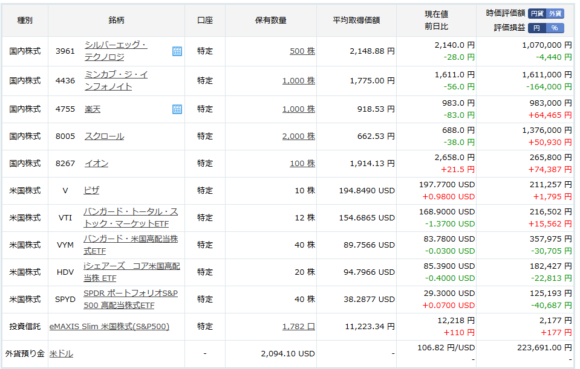The image size is (580, 369).
Task: Click loss value -164,000 円
Action: (x=549, y=87)
